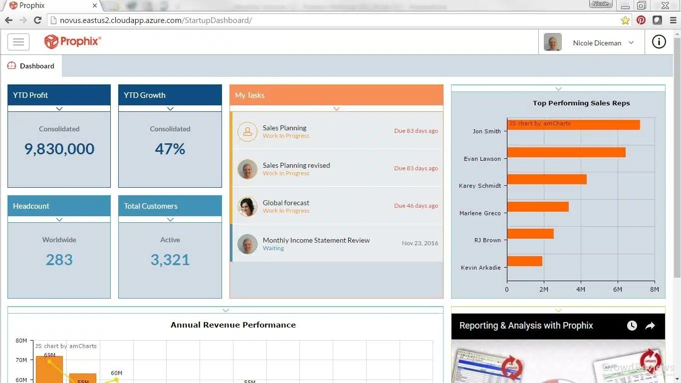Click the Pinterest extension icon
This screenshot has height=383, width=681.
(641, 20)
